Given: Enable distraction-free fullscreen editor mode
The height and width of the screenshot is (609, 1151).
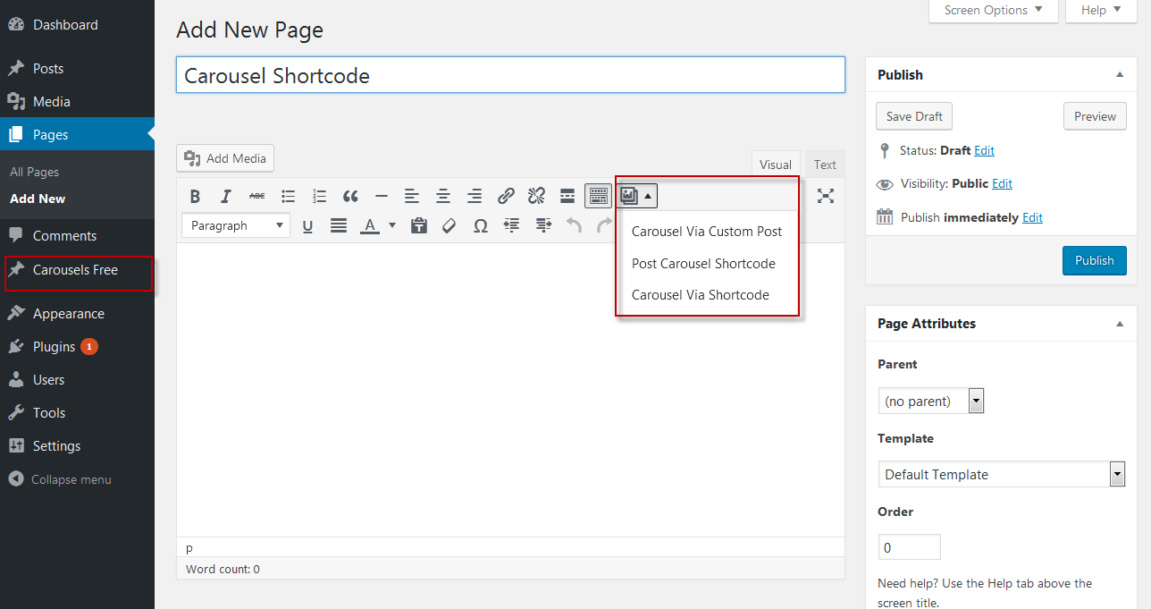Looking at the screenshot, I should tap(826, 196).
